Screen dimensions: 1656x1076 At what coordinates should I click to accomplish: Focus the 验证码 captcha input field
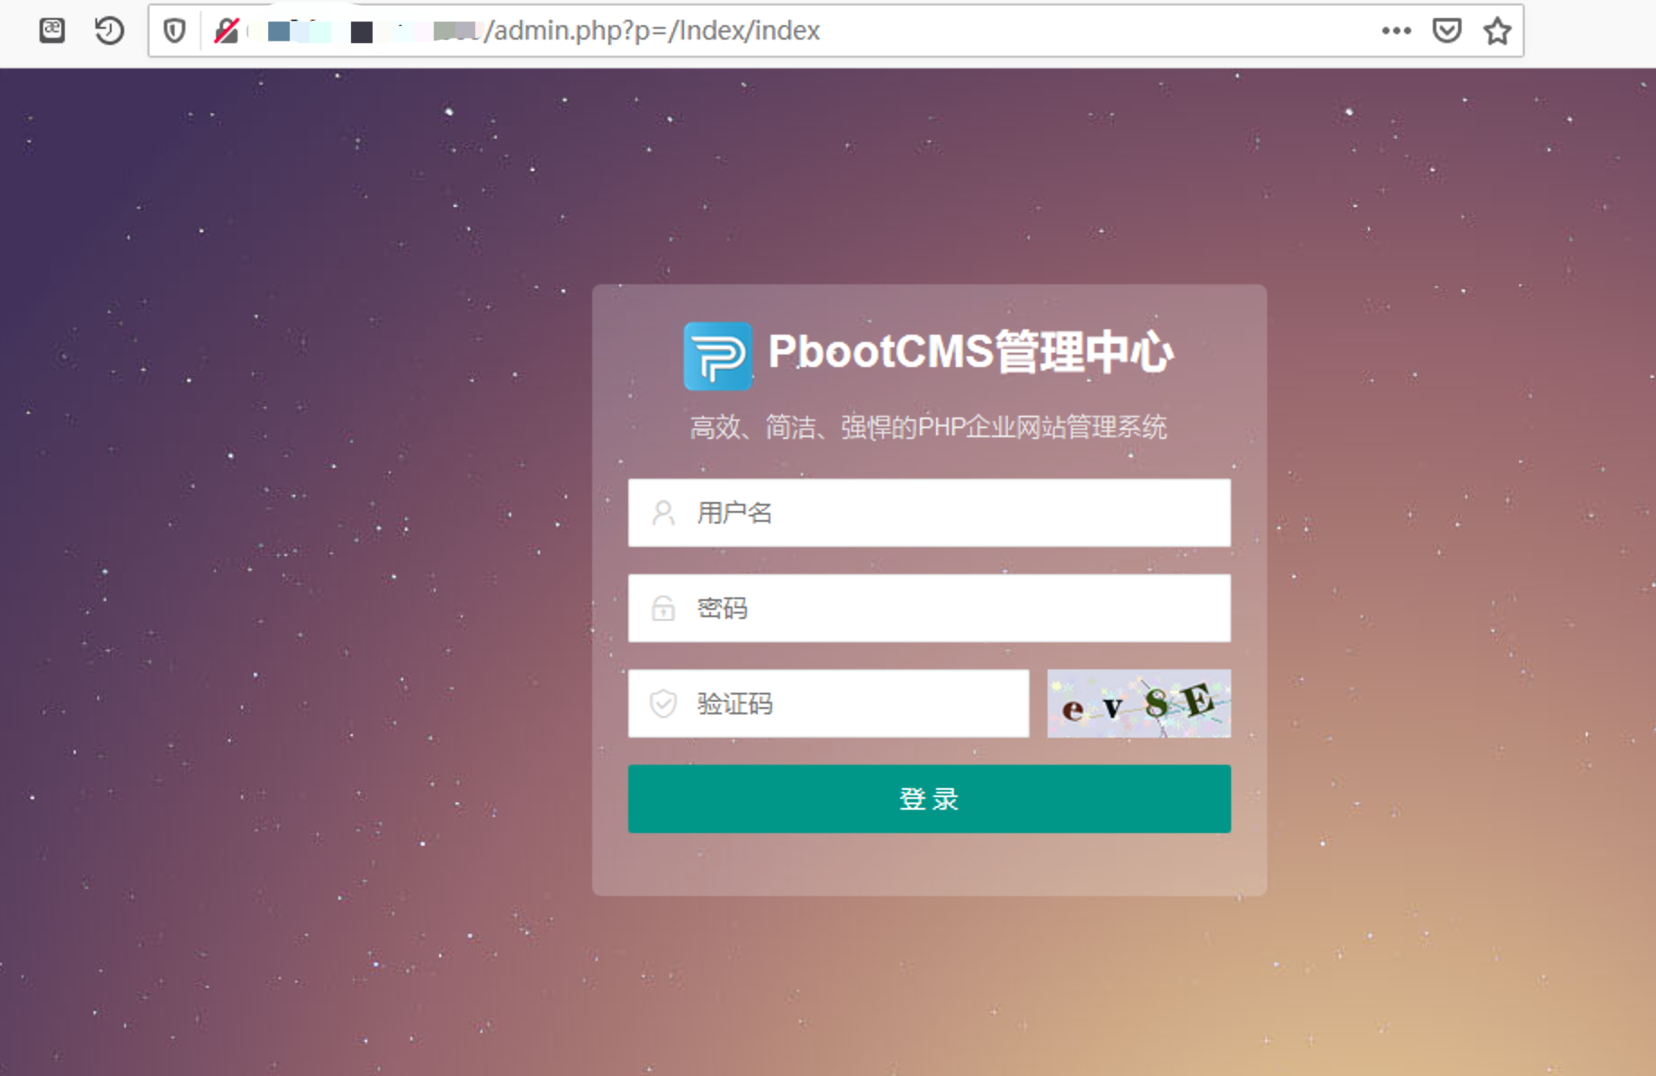pos(828,704)
